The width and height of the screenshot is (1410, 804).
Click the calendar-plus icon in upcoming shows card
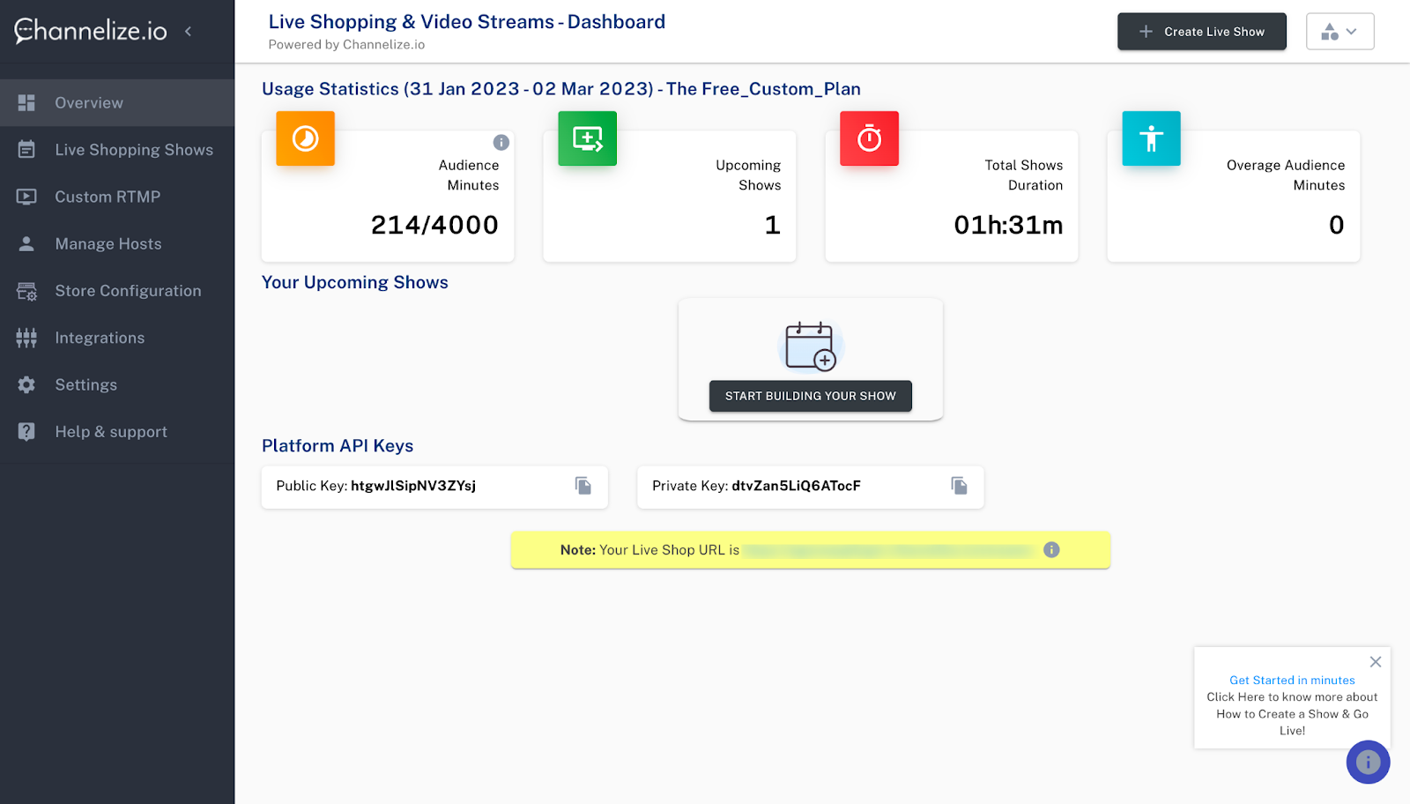pos(811,346)
